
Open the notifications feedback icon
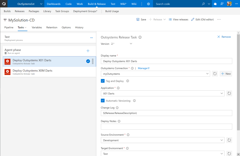(x=222, y=4)
